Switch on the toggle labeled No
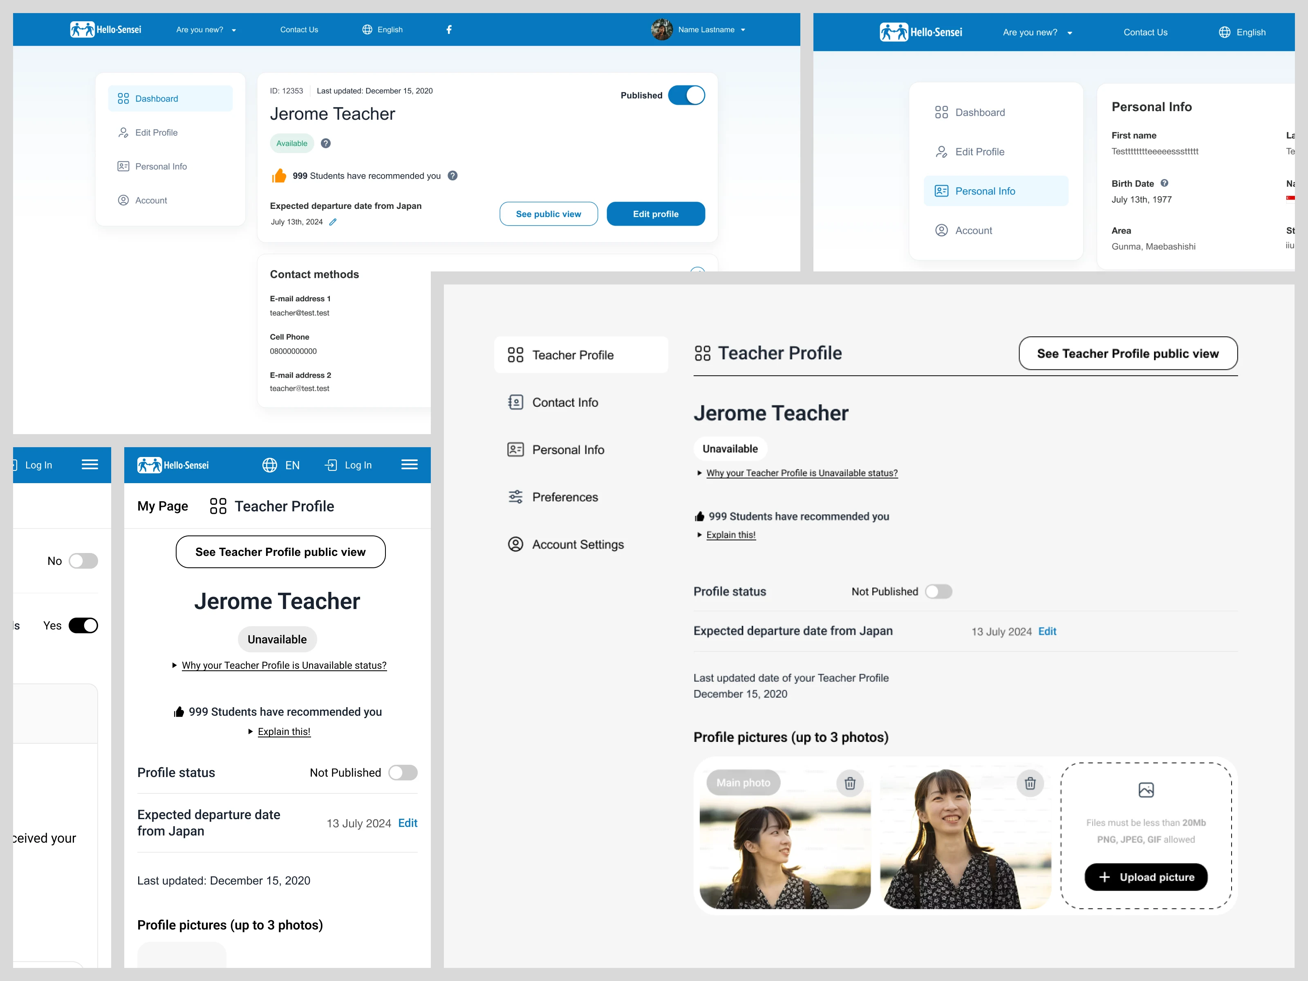The width and height of the screenshot is (1308, 981). [x=83, y=561]
